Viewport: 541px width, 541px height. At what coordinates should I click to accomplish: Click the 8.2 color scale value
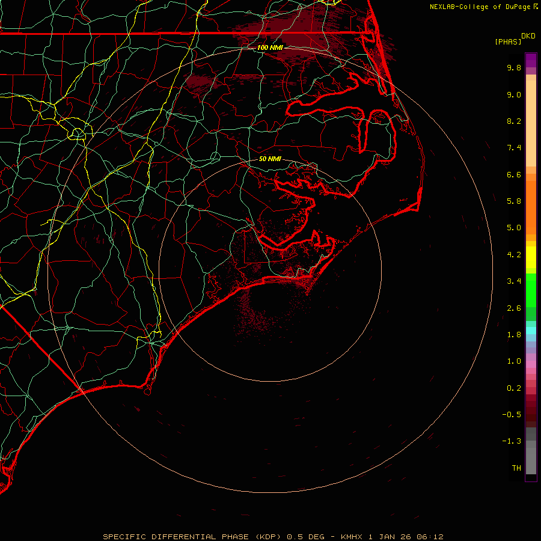[514, 121]
